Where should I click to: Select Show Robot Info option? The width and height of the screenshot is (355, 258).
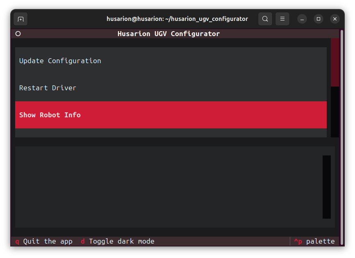click(x=171, y=115)
